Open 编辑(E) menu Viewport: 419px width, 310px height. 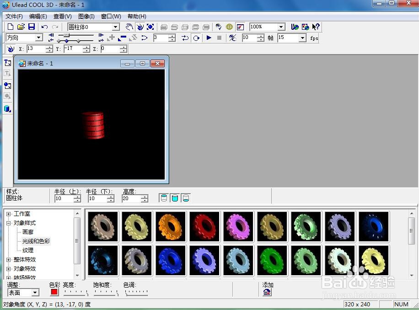[38, 16]
